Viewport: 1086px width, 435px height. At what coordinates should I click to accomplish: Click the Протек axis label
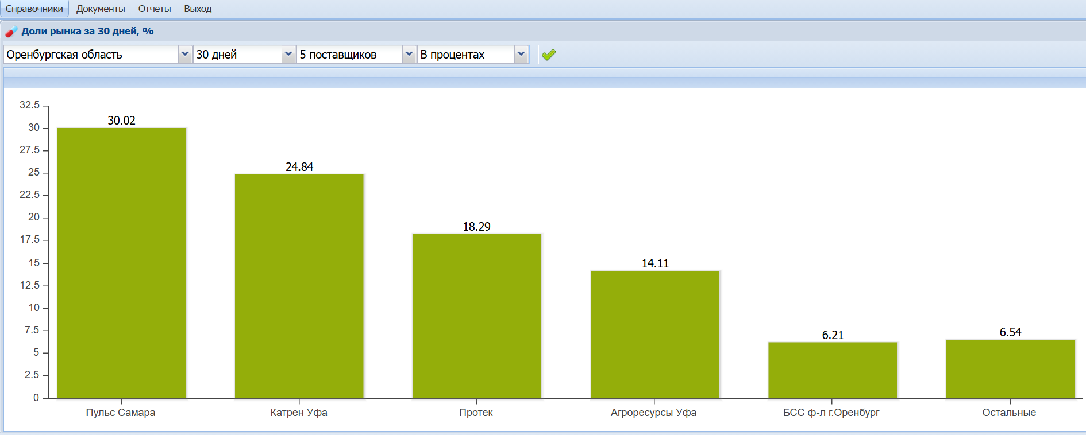click(476, 413)
